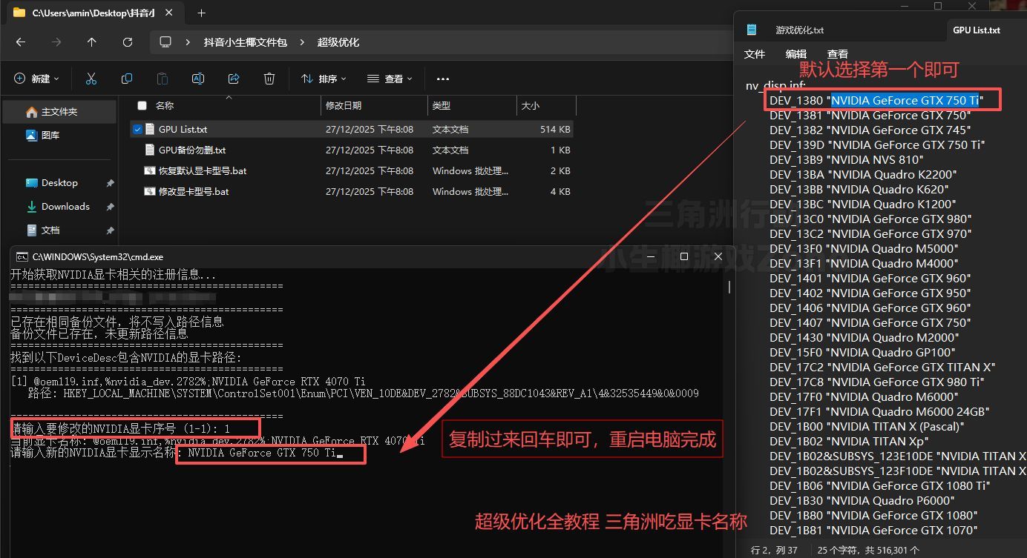Click the This PC monitor icon in address bar
This screenshot has width=1027, height=558.
165,42
